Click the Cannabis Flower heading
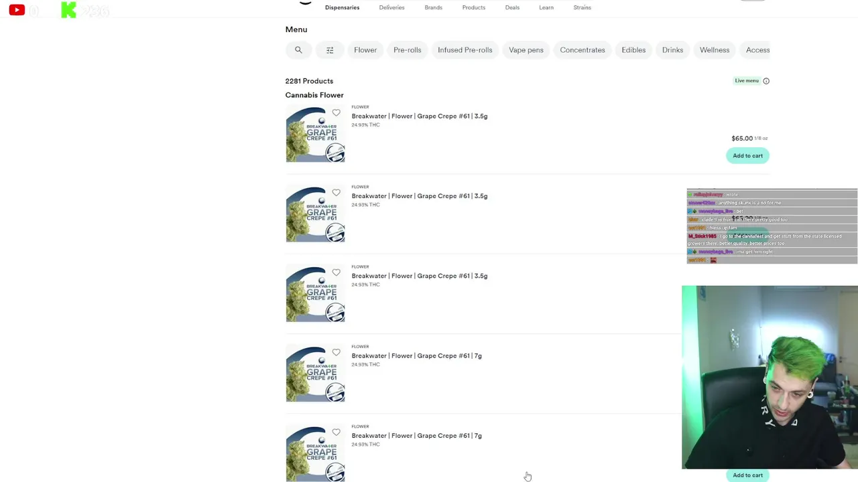This screenshot has width=858, height=482. [x=314, y=95]
